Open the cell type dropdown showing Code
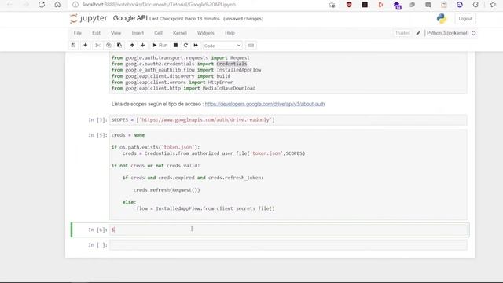Screen dimensions: 503x283 (x=222, y=46)
